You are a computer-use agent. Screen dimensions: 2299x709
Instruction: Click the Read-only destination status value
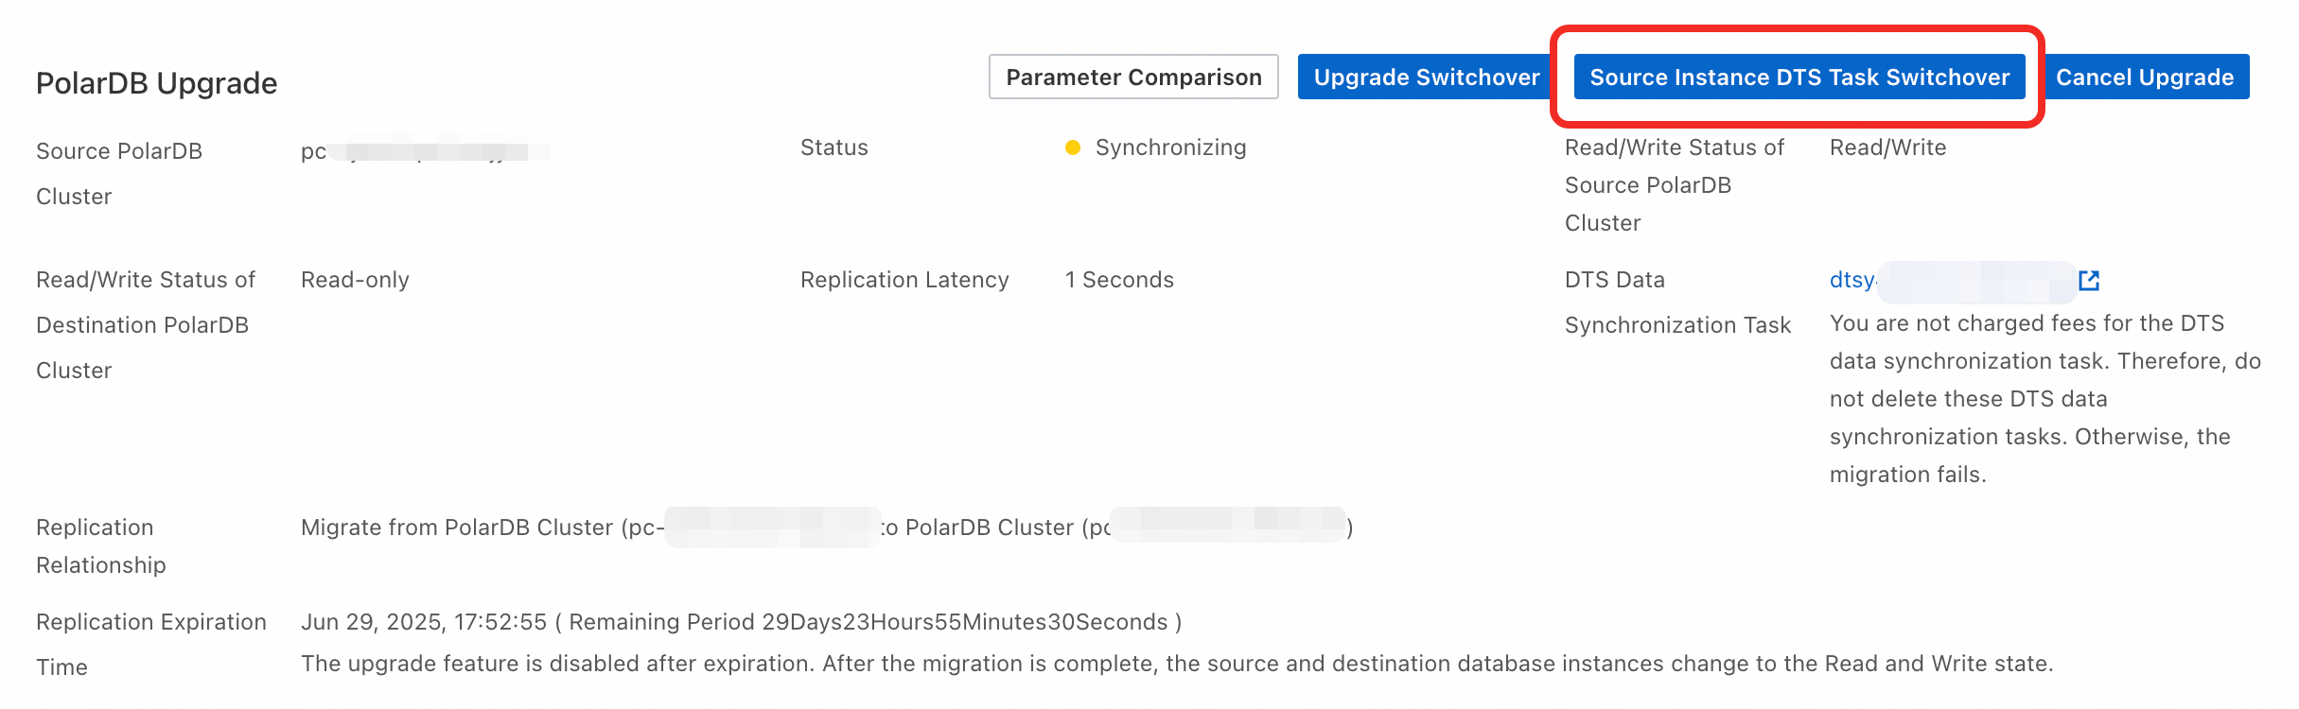tap(355, 280)
